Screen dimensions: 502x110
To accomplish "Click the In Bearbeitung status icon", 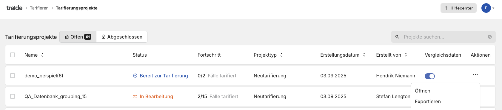I will coord(135,96).
